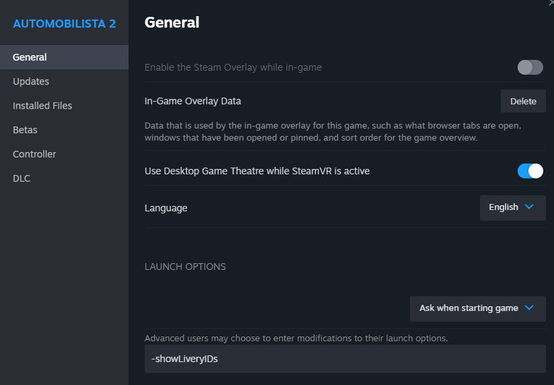Turn off Desktop Game Theatre for SteamVR
Image resolution: width=554 pixels, height=385 pixels.
[x=530, y=171]
